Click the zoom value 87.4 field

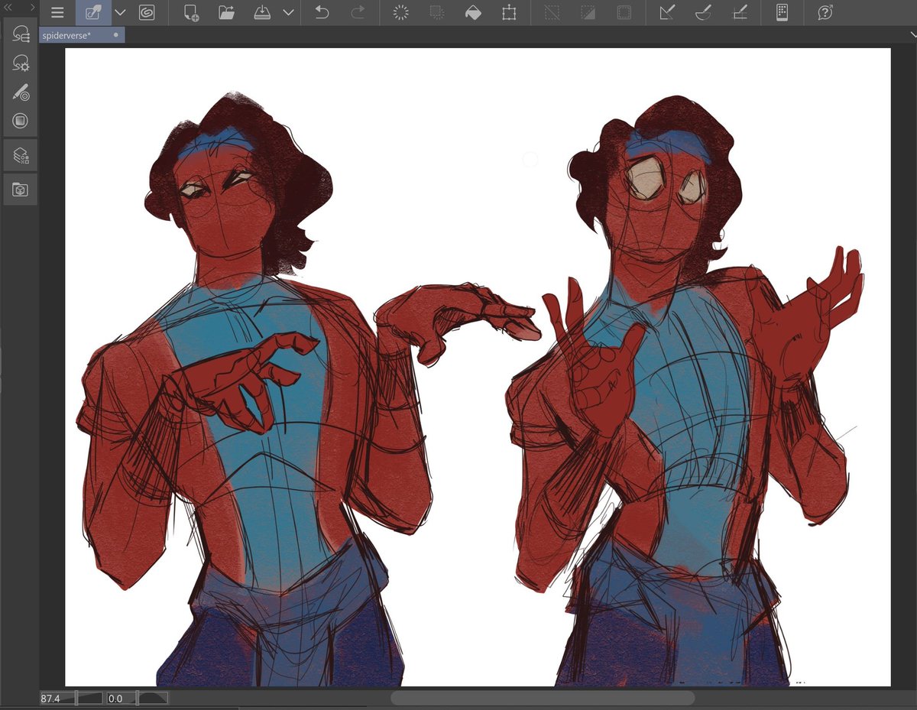click(49, 698)
